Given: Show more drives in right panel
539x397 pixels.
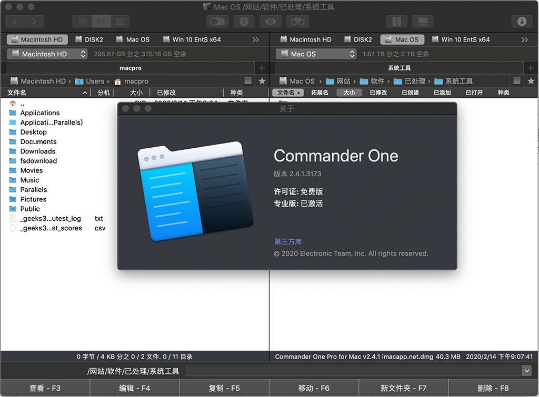Looking at the screenshot, I should pos(525,40).
